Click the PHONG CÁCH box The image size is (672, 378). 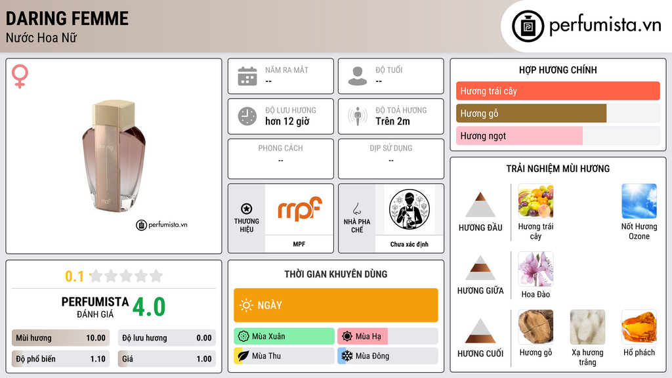tap(281, 159)
